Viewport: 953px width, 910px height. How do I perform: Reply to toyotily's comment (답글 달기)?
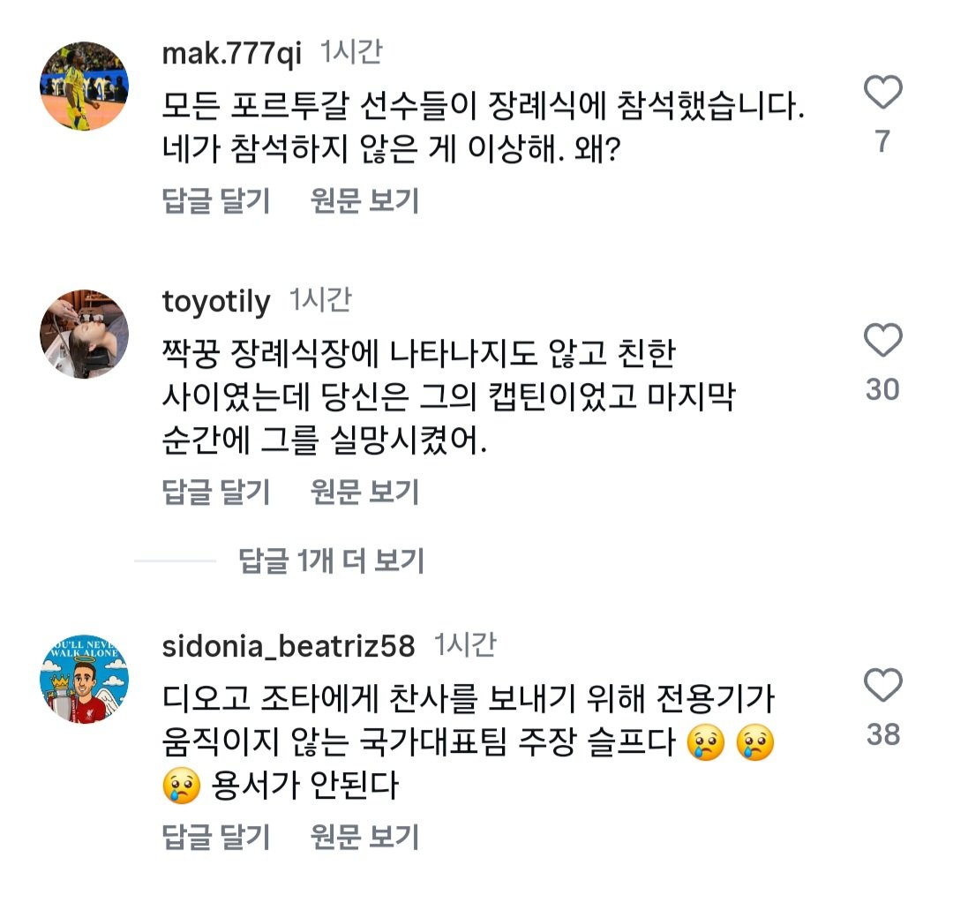pyautogui.click(x=216, y=492)
